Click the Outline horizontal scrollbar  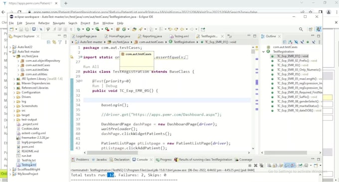tap(285, 153)
